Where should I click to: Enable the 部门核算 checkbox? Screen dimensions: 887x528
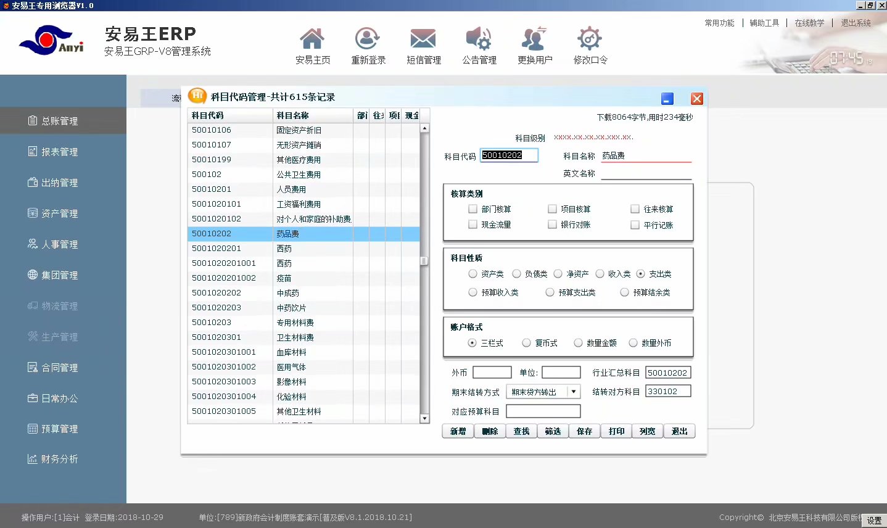click(472, 209)
